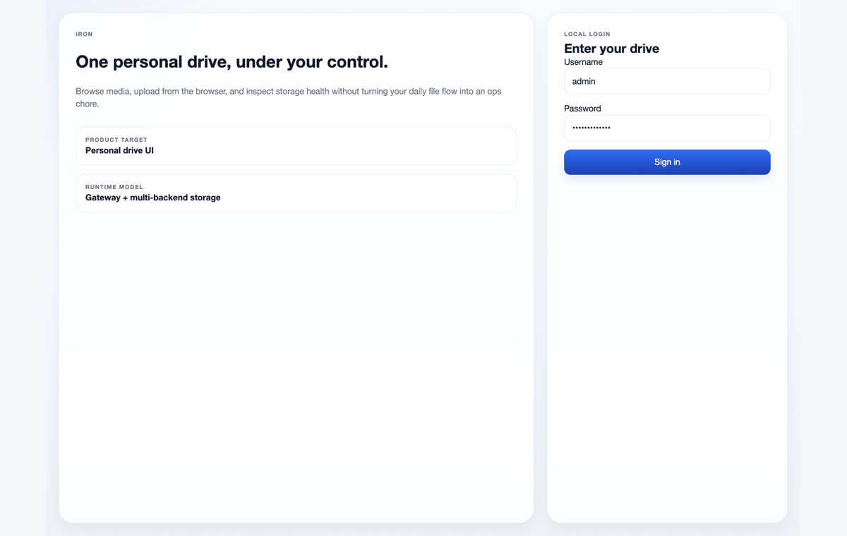Click the masked password dots
Viewport: 847px width, 536px height.
[591, 128]
